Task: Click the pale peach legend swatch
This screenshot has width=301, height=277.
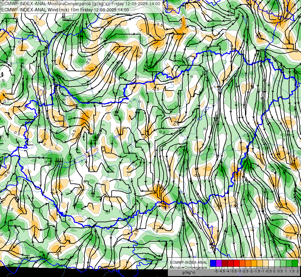Action: (266, 263)
